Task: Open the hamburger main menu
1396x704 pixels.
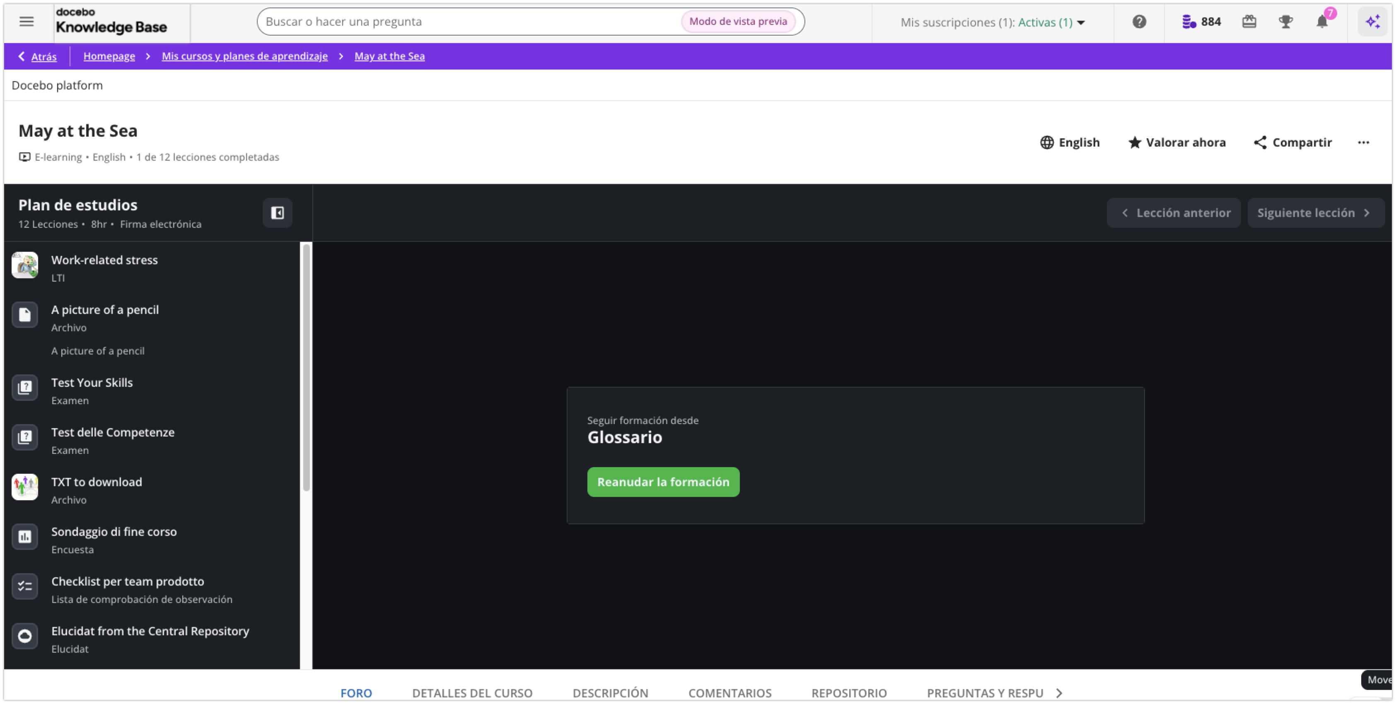Action: click(x=26, y=22)
